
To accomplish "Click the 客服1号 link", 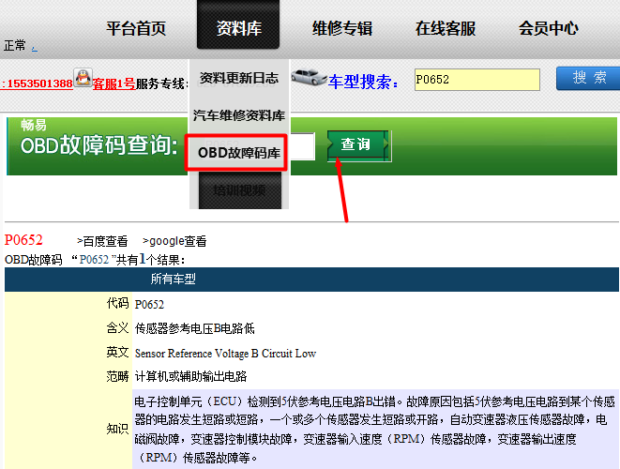I will click(x=113, y=83).
